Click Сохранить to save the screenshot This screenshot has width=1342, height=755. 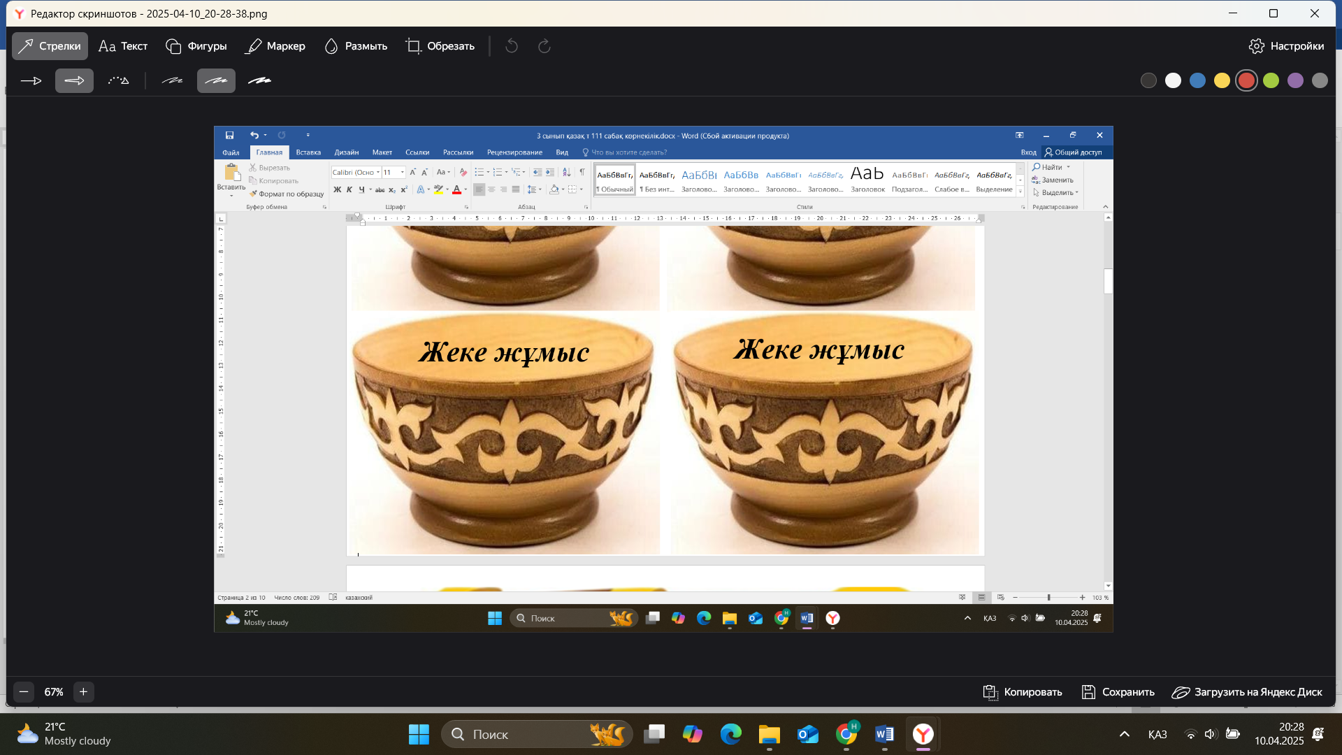(1118, 692)
